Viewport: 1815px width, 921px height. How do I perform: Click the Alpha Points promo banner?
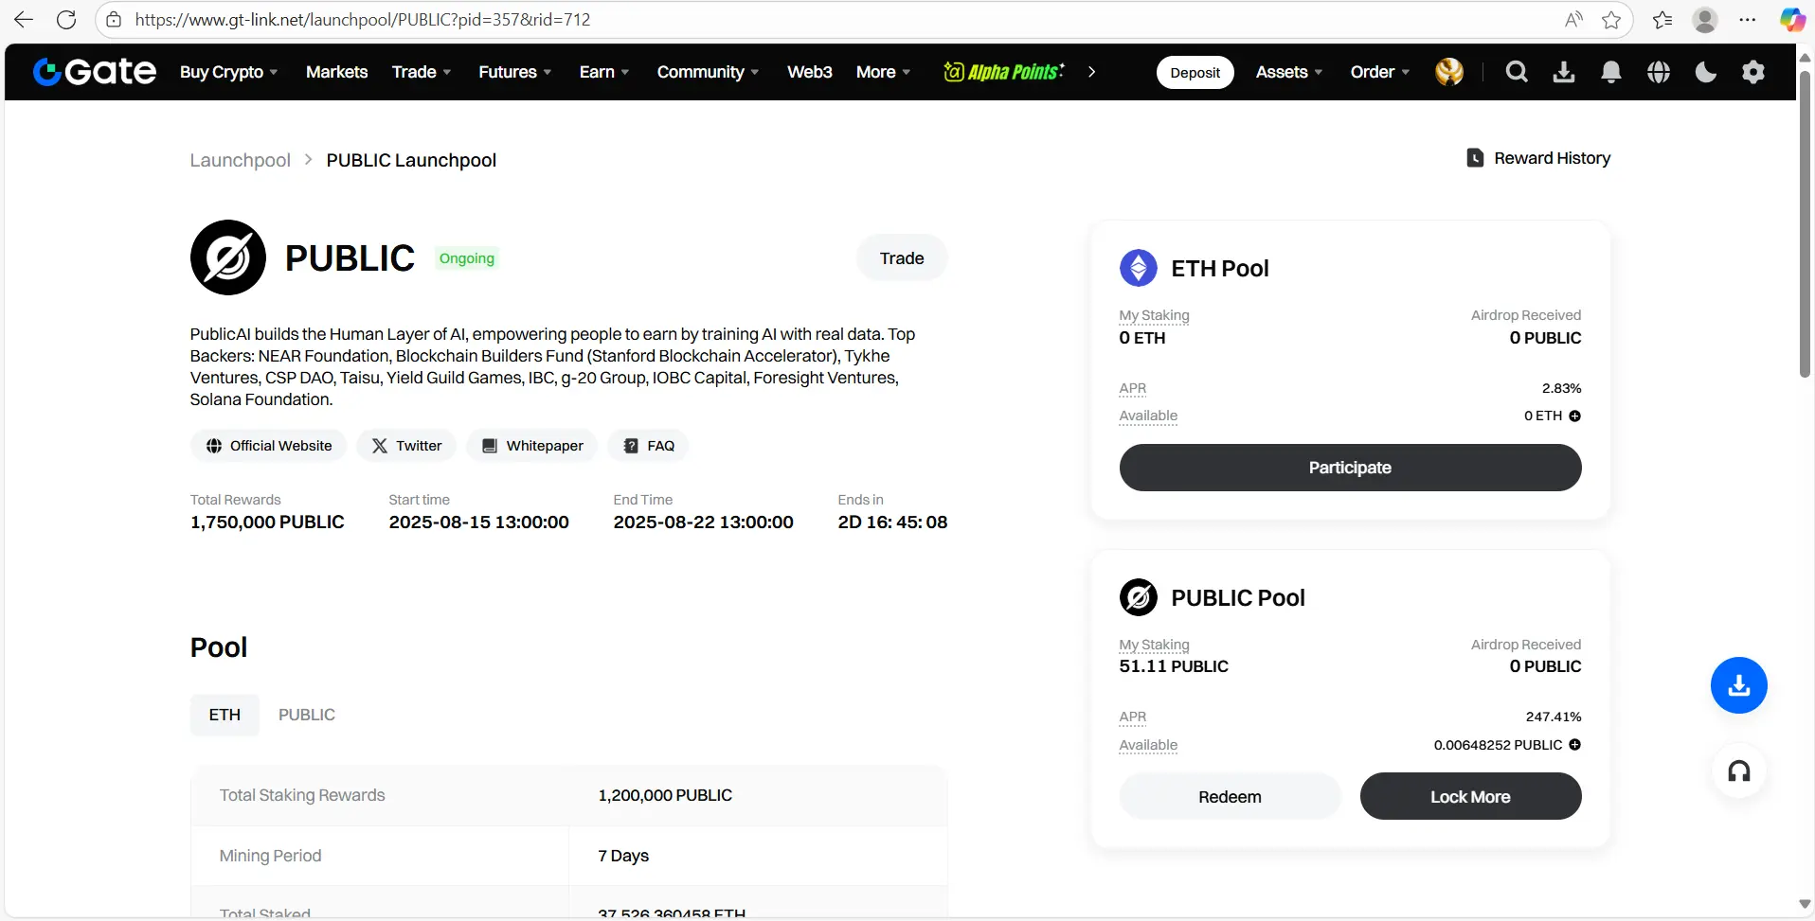pyautogui.click(x=1004, y=72)
